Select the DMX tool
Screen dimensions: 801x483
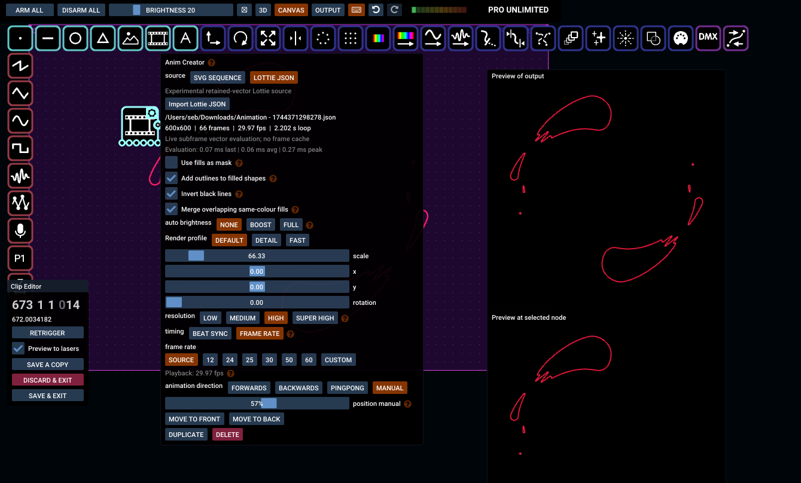(708, 38)
